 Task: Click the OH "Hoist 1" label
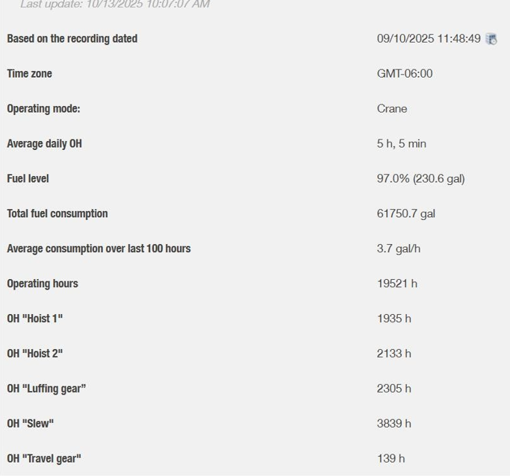pos(34,319)
